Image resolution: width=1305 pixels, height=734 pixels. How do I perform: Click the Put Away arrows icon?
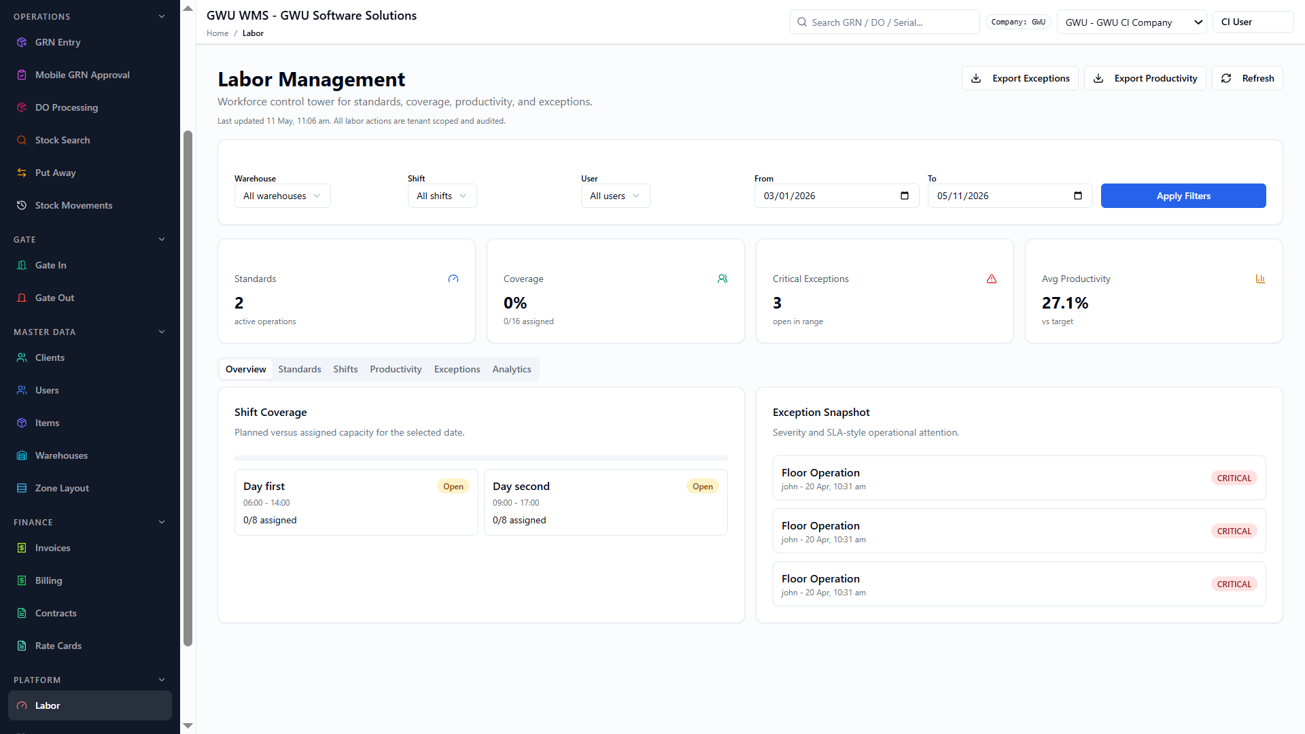tap(22, 173)
